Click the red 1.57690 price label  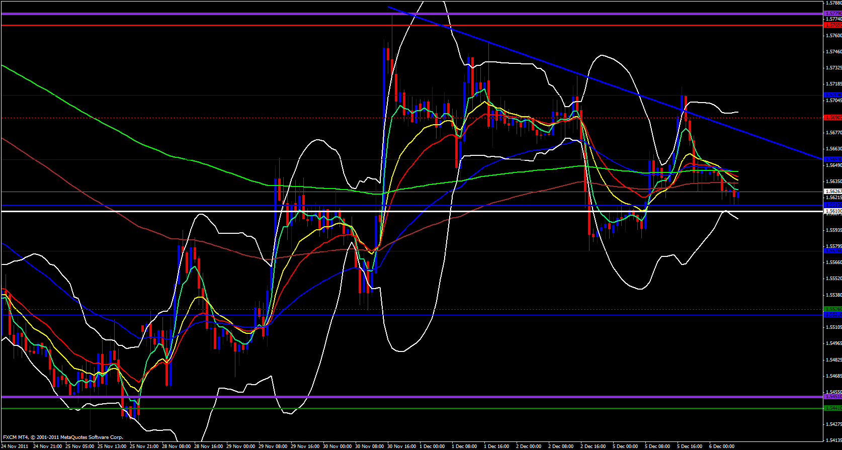pyautogui.click(x=833, y=25)
